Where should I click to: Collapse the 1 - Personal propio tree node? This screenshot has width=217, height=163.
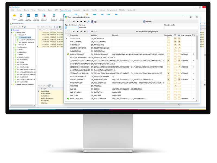click(x=11, y=32)
